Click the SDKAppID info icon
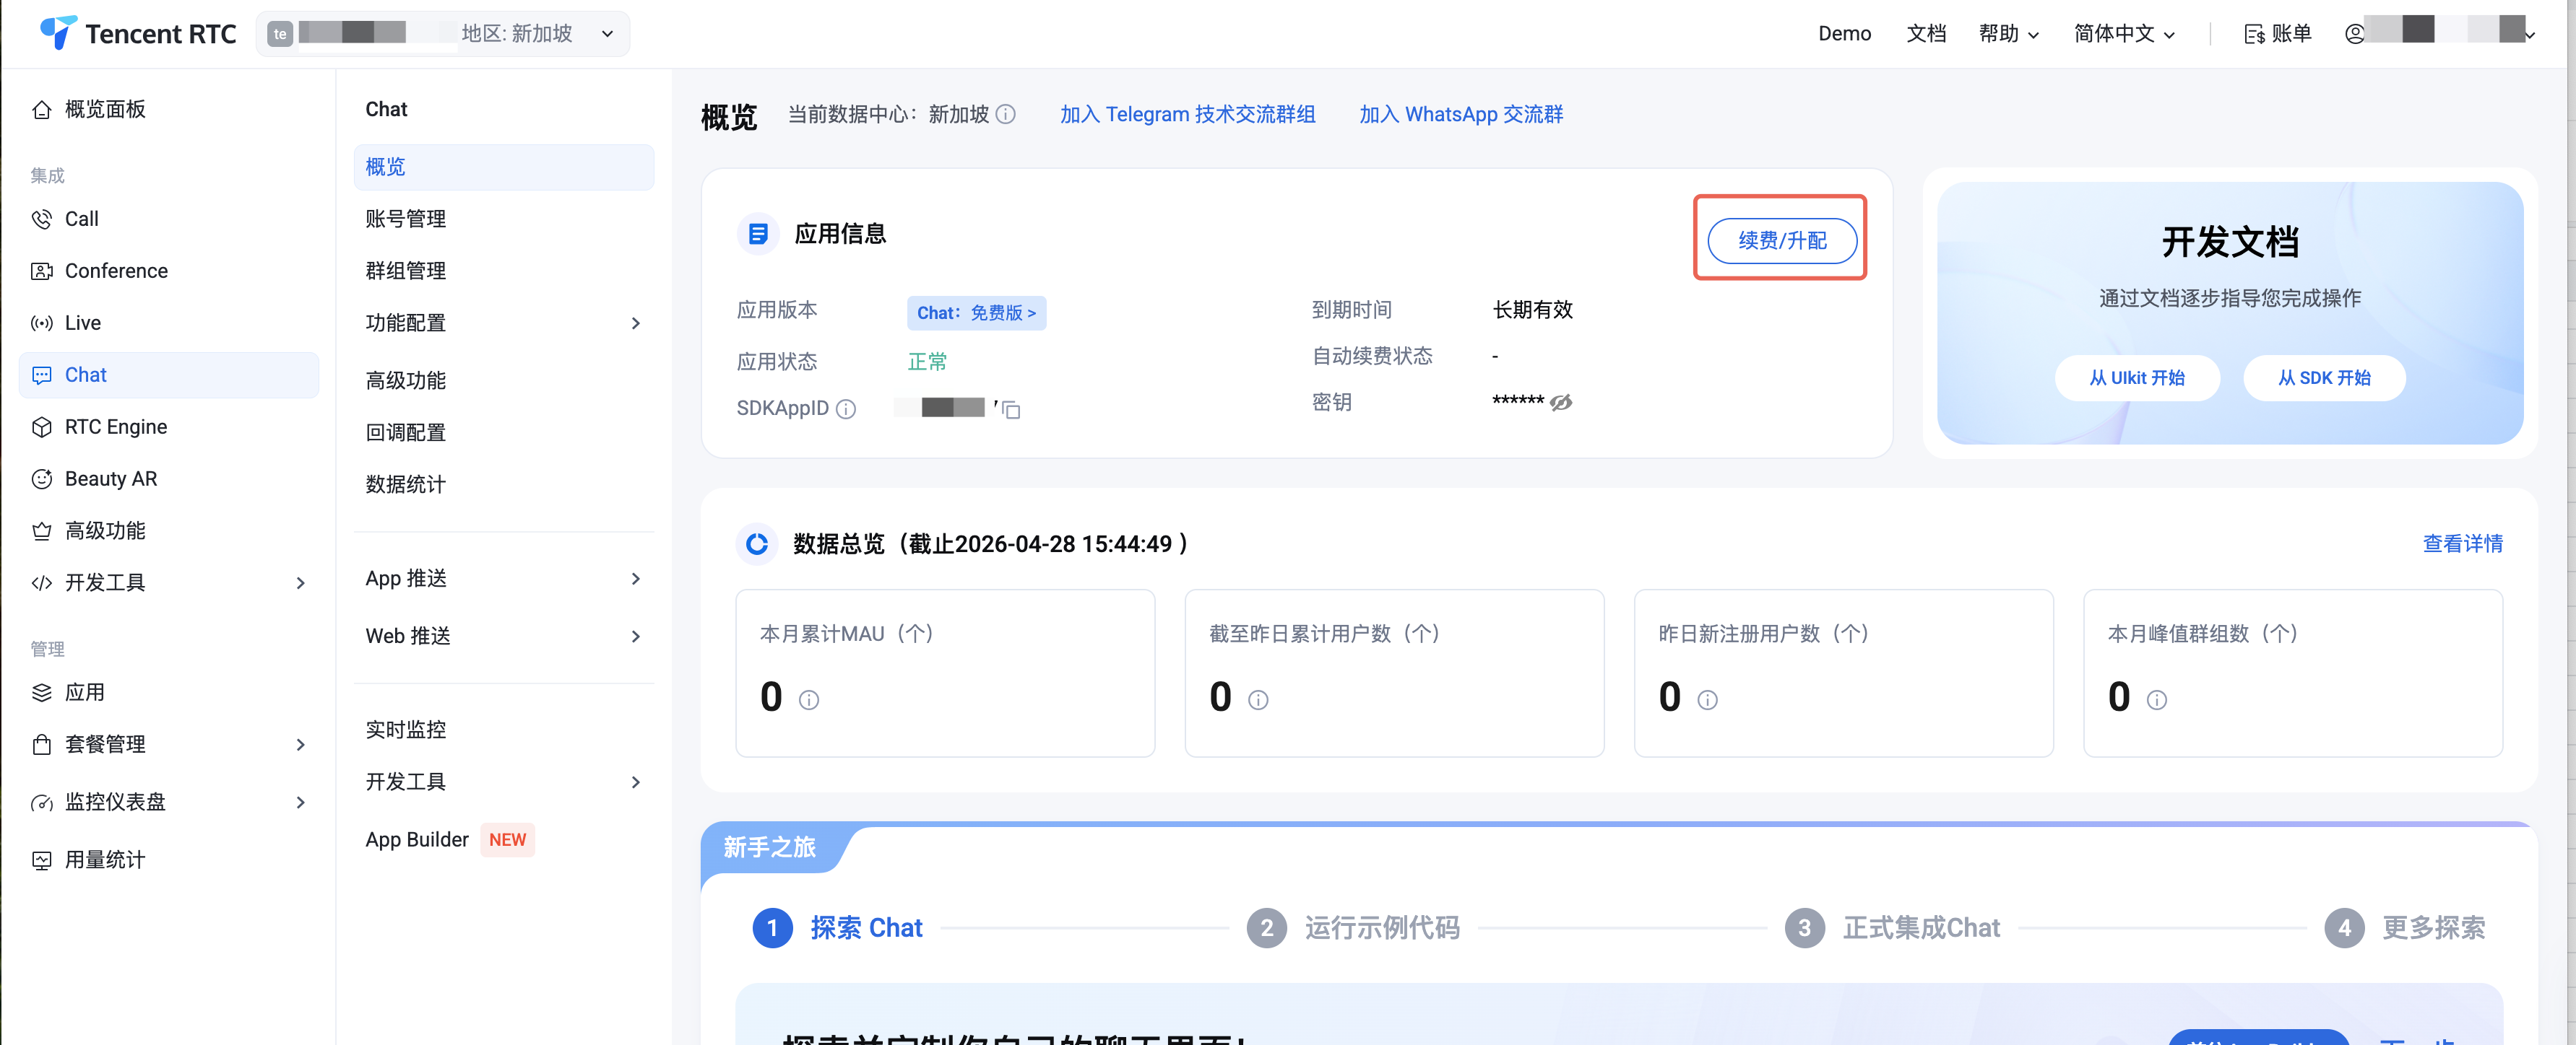 coord(846,410)
